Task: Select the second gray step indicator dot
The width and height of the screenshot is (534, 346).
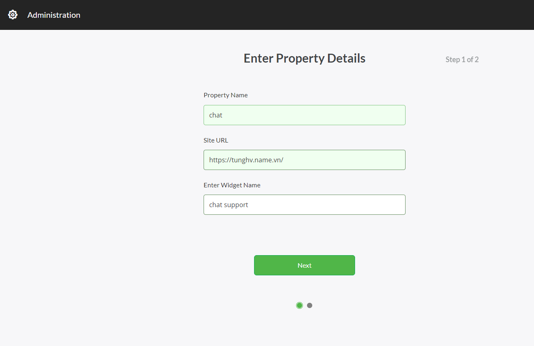Action: tap(309, 305)
